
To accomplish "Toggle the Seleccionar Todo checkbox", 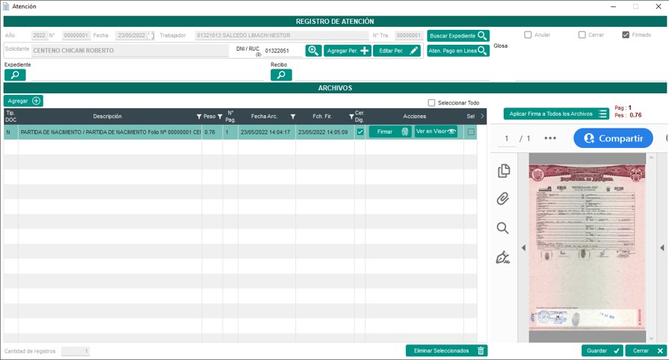I will coord(431,103).
